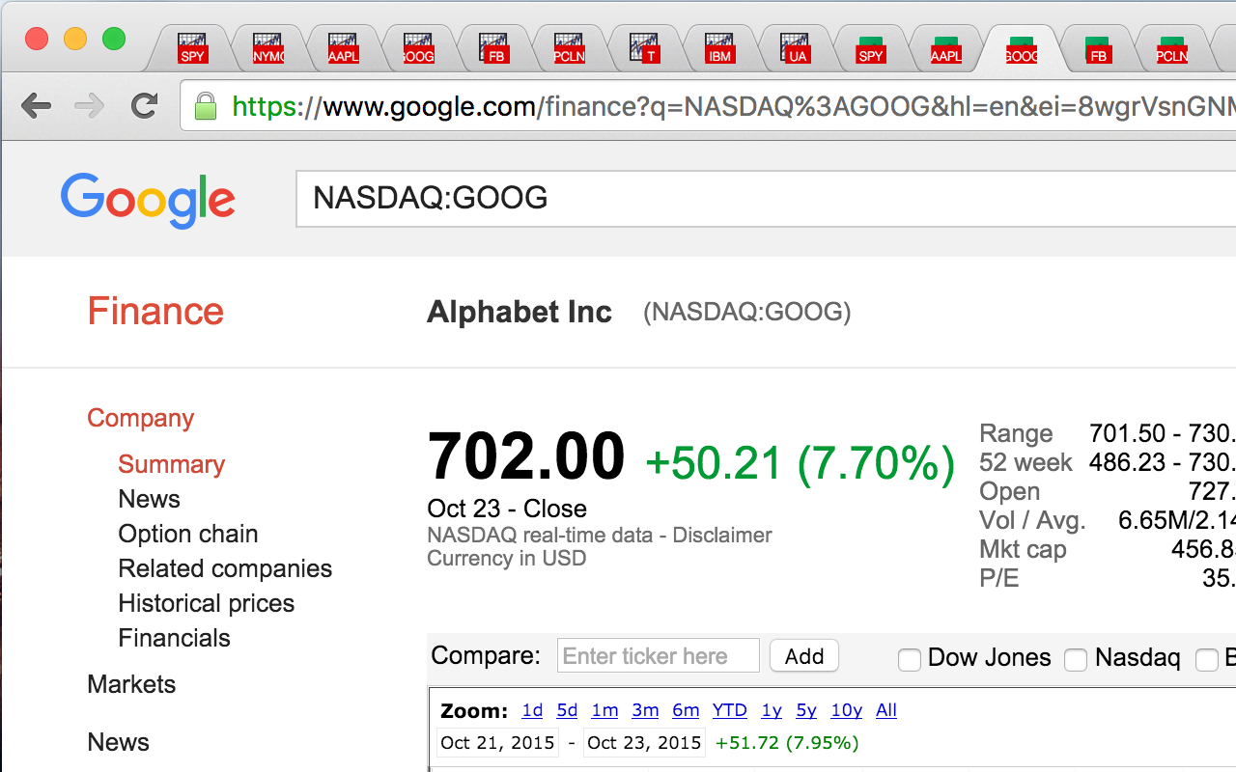Click the browser forward arrow icon
The height and width of the screenshot is (772, 1236).
pos(89,105)
